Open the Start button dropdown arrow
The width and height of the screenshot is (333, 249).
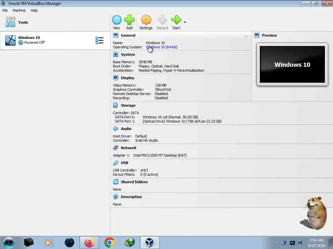185,22
